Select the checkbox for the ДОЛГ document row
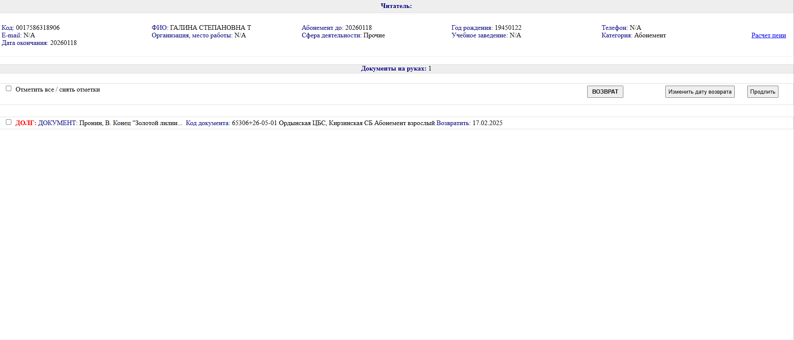794x340 pixels. pyautogui.click(x=8, y=122)
